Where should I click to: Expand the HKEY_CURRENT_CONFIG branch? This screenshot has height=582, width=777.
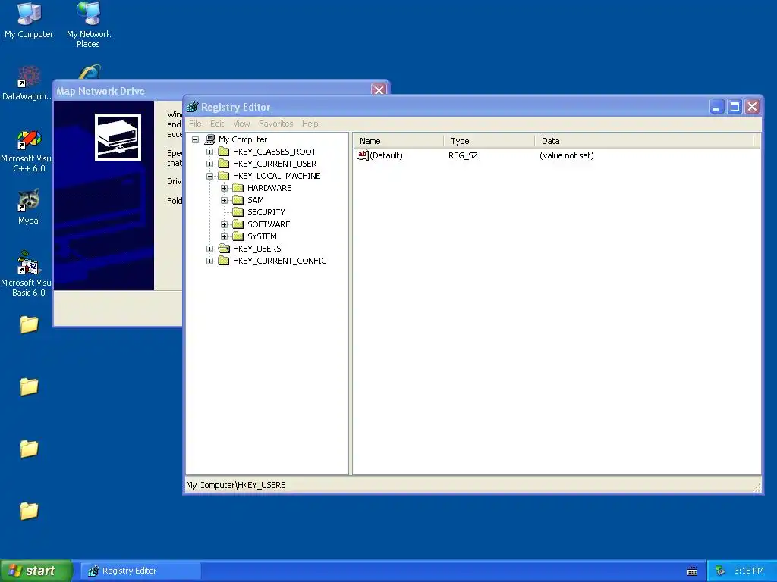[x=210, y=261]
